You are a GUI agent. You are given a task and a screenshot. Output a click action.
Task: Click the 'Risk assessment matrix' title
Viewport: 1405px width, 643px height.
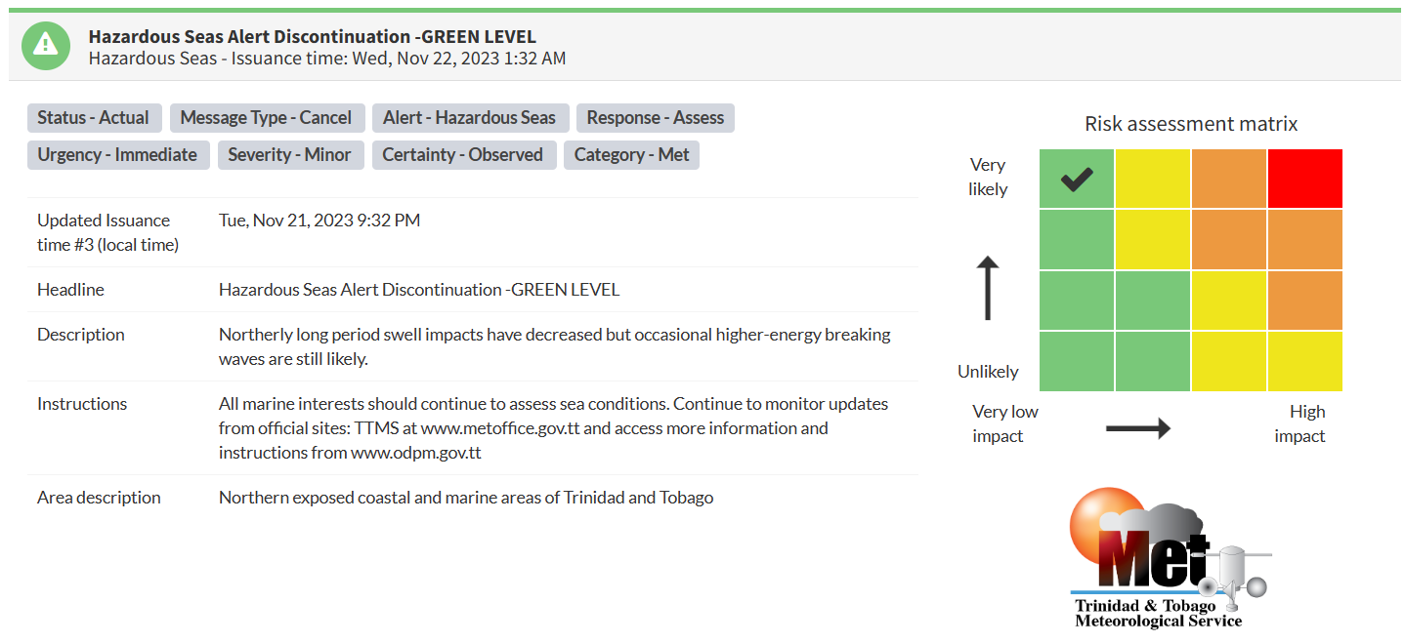click(1191, 124)
